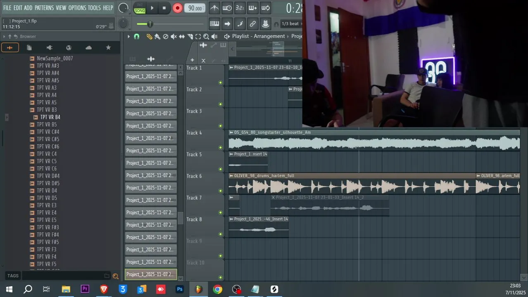The height and width of the screenshot is (297, 528).
Task: Open menu of second OLIVER_98 clip
Action: 478,176
